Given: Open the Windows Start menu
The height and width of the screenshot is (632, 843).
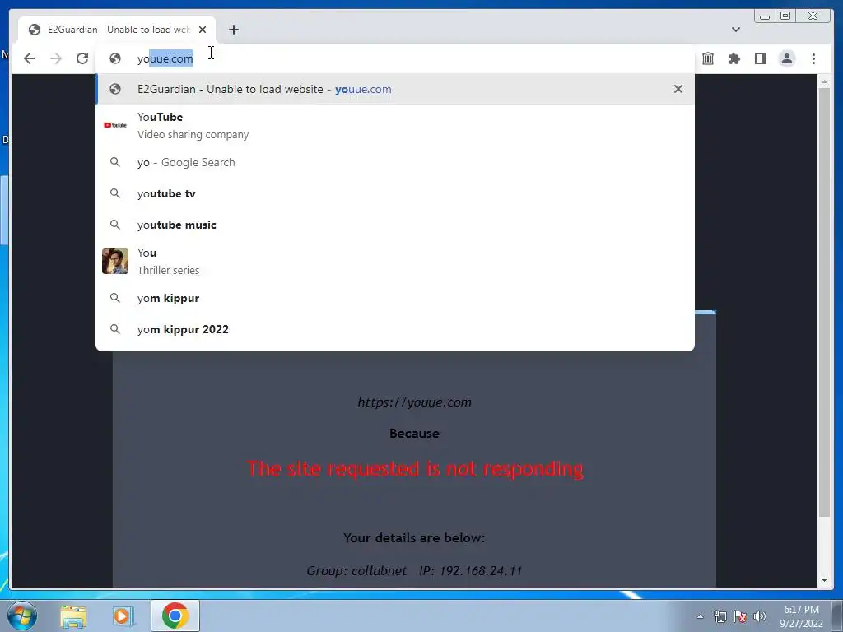Looking at the screenshot, I should (22, 616).
